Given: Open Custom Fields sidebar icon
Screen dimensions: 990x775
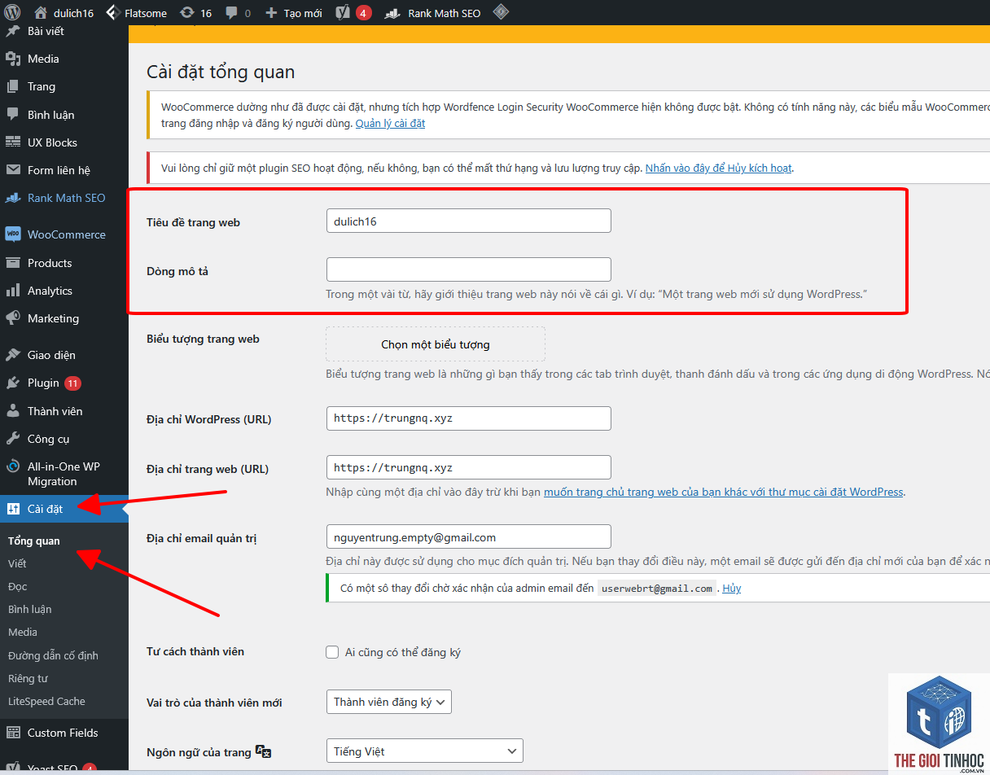Looking at the screenshot, I should pyautogui.click(x=12, y=733).
